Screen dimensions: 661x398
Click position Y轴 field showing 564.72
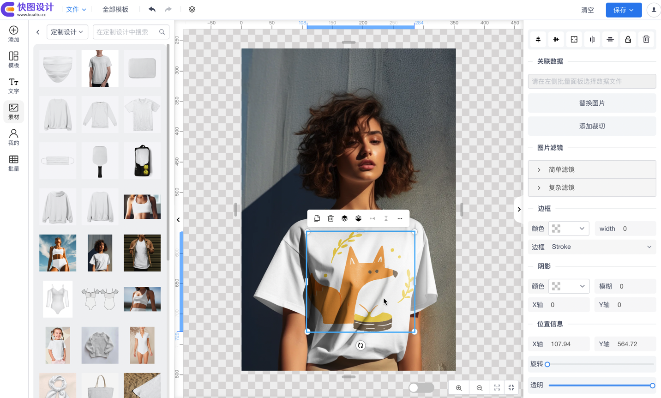pos(625,344)
